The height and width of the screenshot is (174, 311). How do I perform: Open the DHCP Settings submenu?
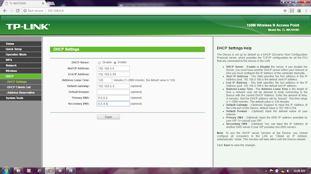20,82
